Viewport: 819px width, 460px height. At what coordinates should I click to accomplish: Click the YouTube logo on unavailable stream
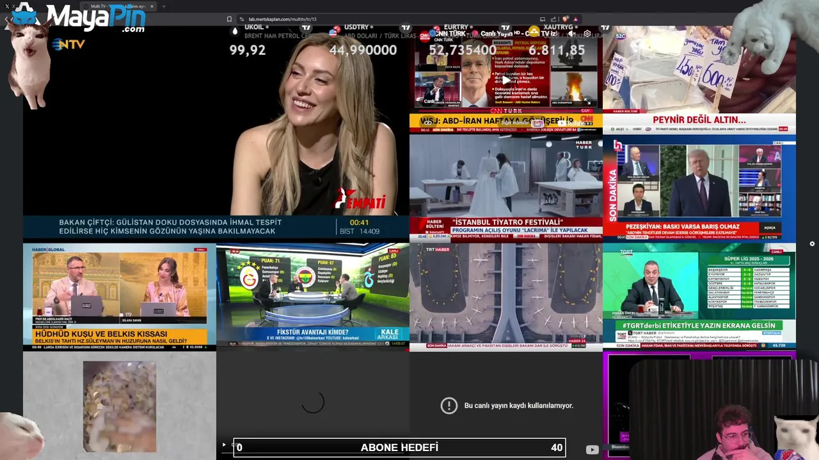pyautogui.click(x=592, y=450)
